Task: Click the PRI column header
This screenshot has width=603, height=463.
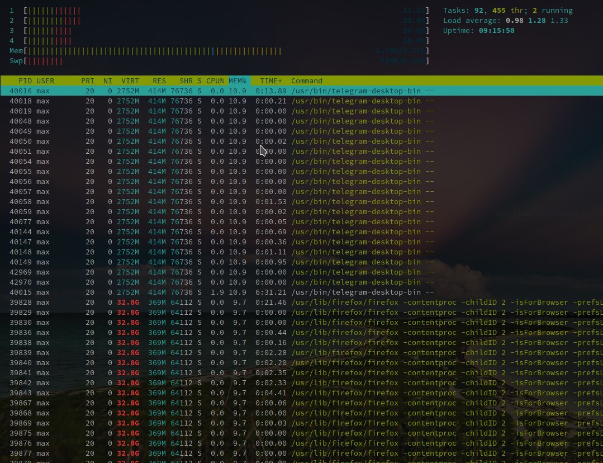Action: (88, 81)
